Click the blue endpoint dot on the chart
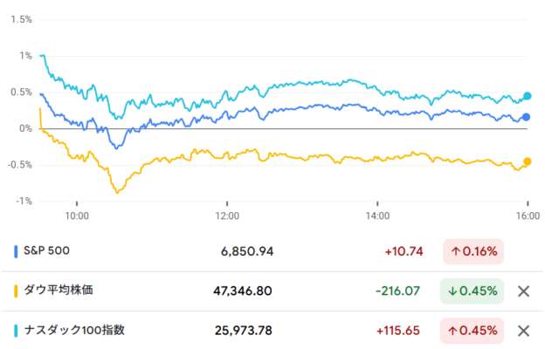The width and height of the screenshot is (545, 349). (x=526, y=117)
